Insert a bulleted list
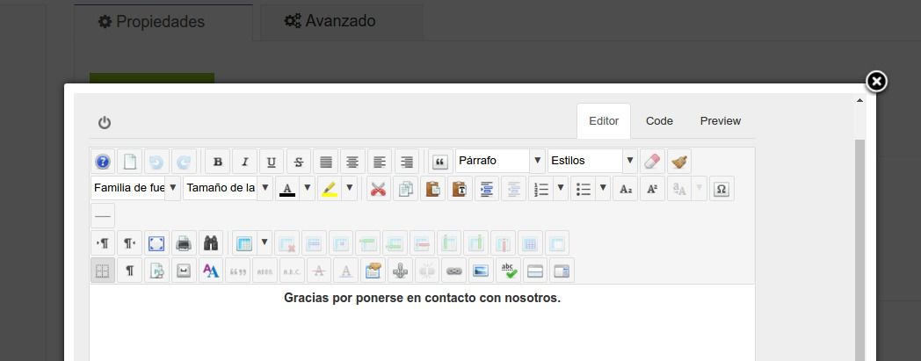Image resolution: width=921 pixels, height=361 pixels. pyautogui.click(x=584, y=189)
